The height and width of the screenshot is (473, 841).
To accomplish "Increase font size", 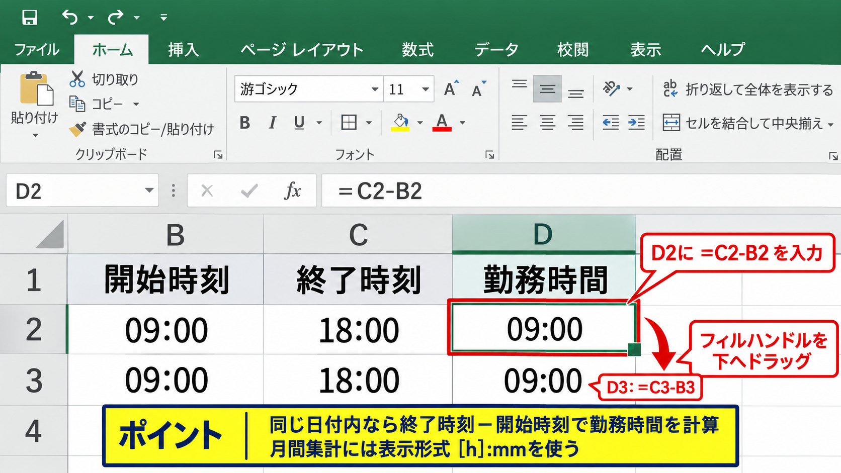I will coord(452,89).
